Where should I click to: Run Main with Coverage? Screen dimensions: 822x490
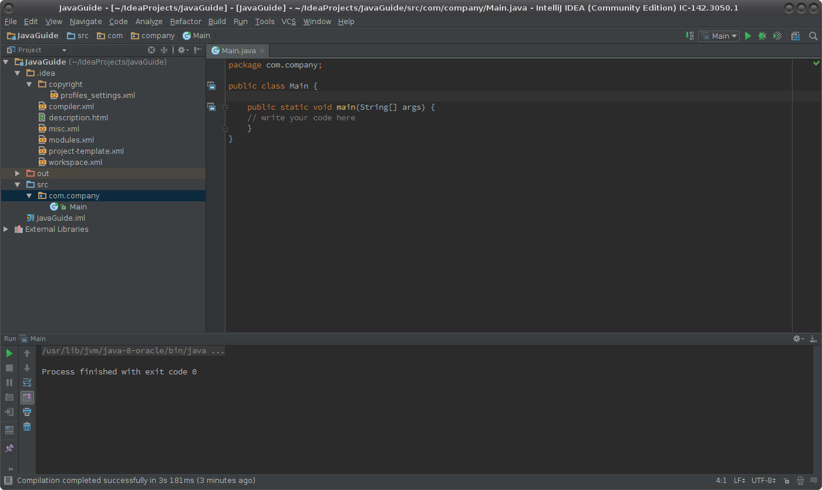777,36
